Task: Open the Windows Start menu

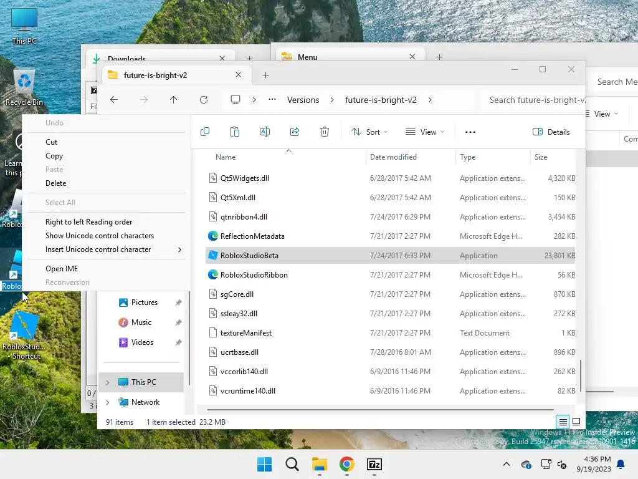Action: [264, 464]
